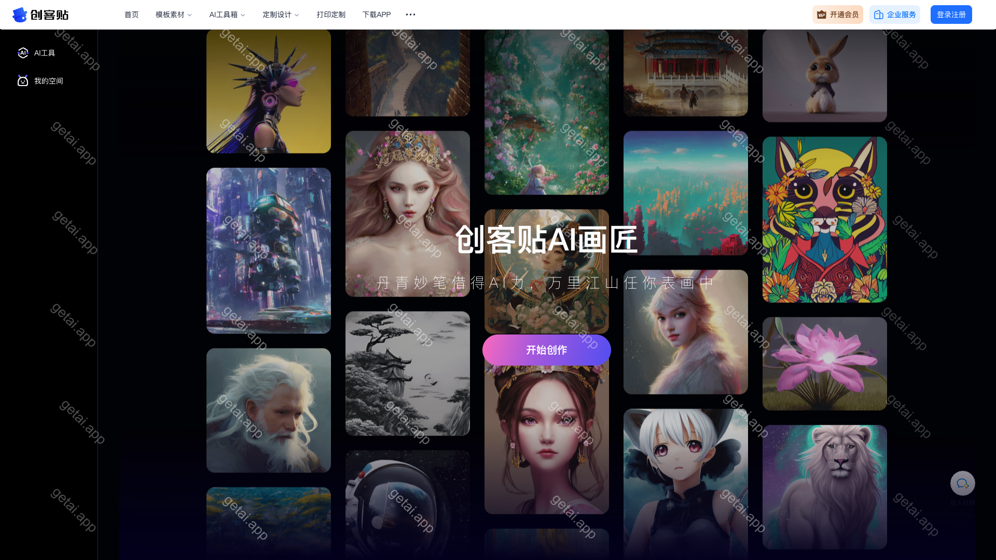The width and height of the screenshot is (996, 560).
Task: Click the 创客贴AI画匠 headline
Action: point(546,240)
